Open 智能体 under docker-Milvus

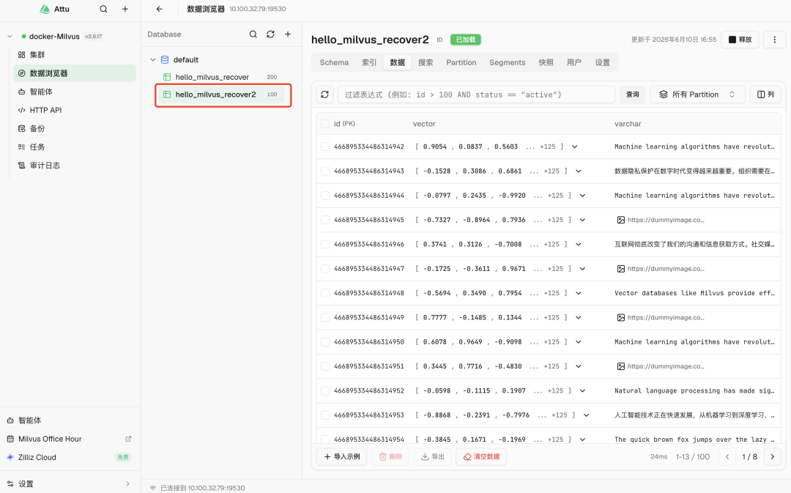click(x=75, y=92)
